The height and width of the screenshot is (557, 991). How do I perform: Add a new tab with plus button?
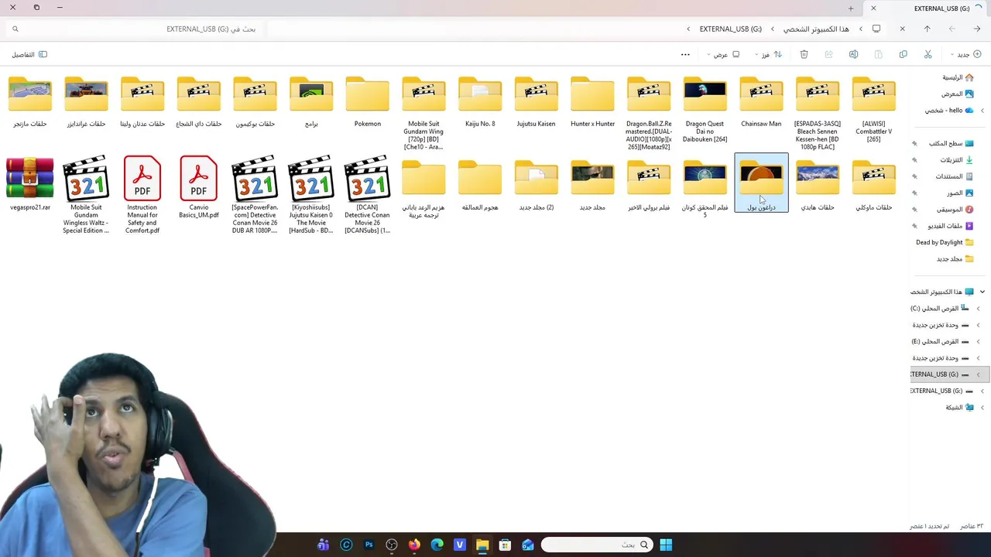pos(851,9)
